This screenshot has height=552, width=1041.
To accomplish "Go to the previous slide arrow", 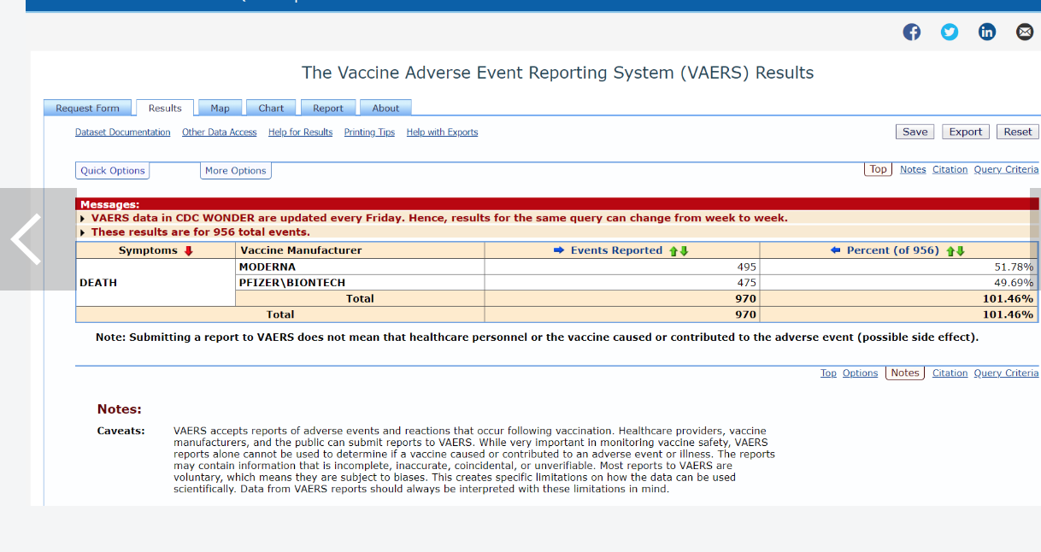I will click(x=26, y=239).
